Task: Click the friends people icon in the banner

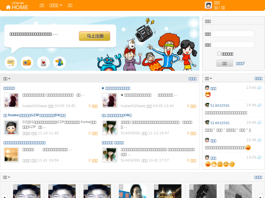Action: 59,62
